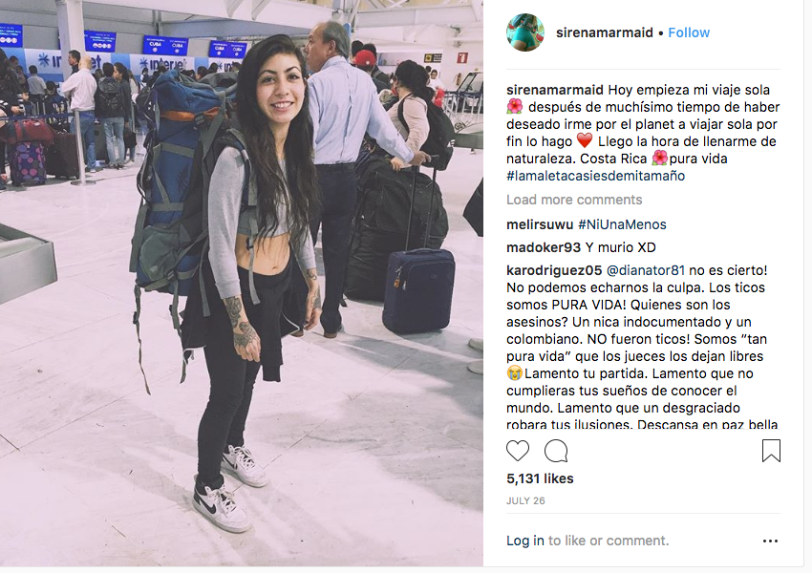The width and height of the screenshot is (812, 573).
Task: Open melirsuwu commenter profile
Action: coord(540,224)
